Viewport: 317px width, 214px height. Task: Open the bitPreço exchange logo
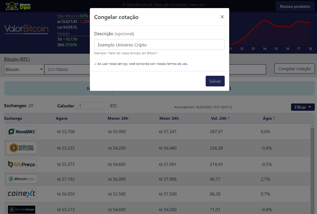21,164
